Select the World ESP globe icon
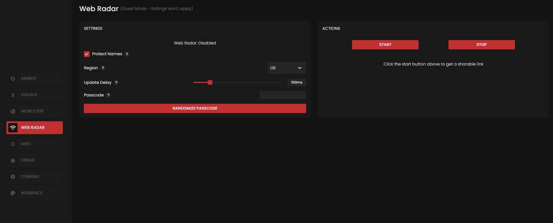The image size is (553, 223). [13, 111]
